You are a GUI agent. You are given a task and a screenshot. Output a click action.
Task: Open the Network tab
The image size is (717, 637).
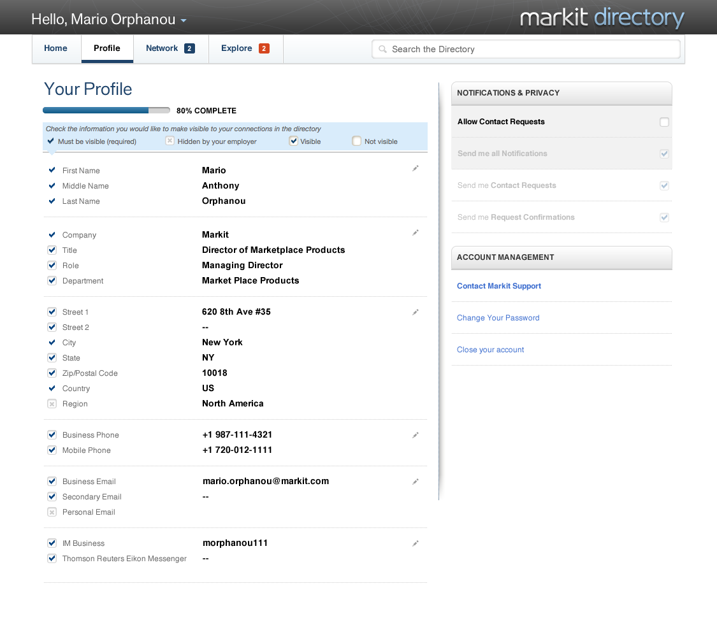click(162, 48)
